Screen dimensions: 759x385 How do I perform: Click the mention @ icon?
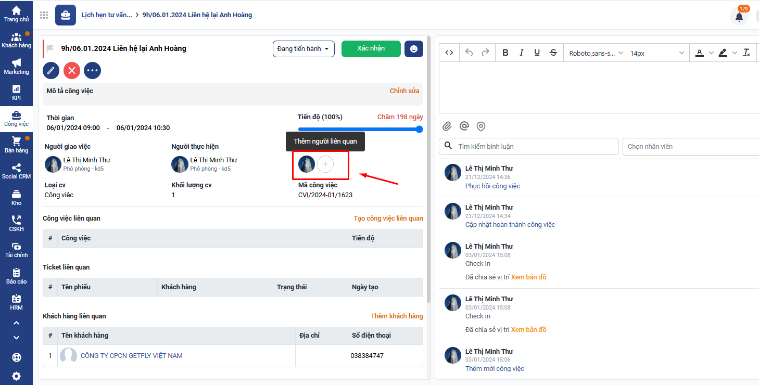point(464,126)
